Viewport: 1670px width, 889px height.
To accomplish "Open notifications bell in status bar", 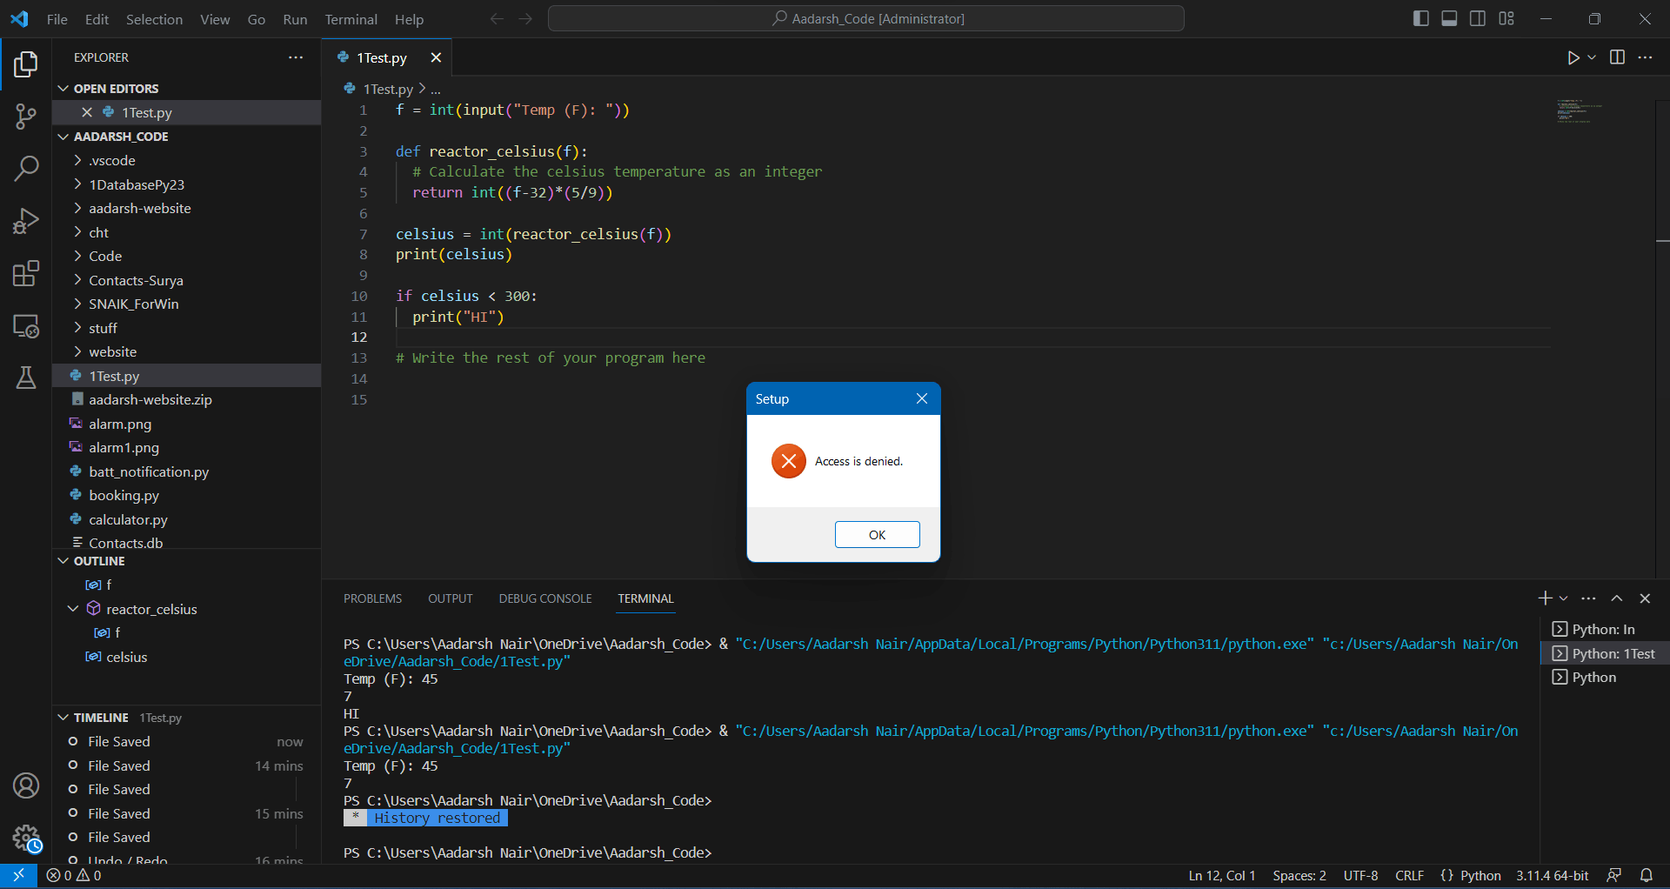I will pyautogui.click(x=1647, y=875).
